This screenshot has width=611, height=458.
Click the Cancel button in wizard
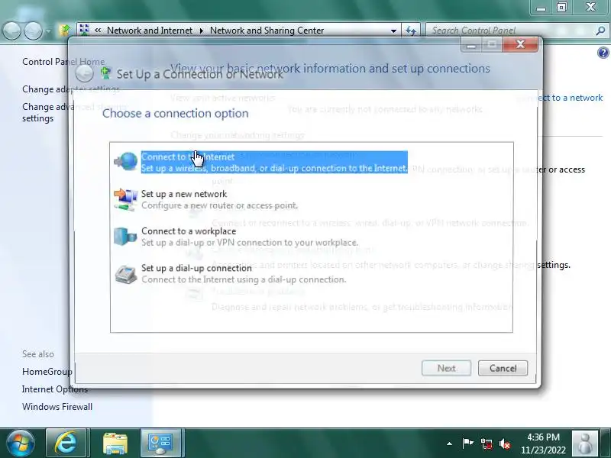point(503,368)
